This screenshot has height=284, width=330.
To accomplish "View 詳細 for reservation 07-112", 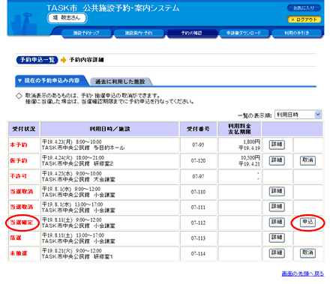I will (277, 223).
